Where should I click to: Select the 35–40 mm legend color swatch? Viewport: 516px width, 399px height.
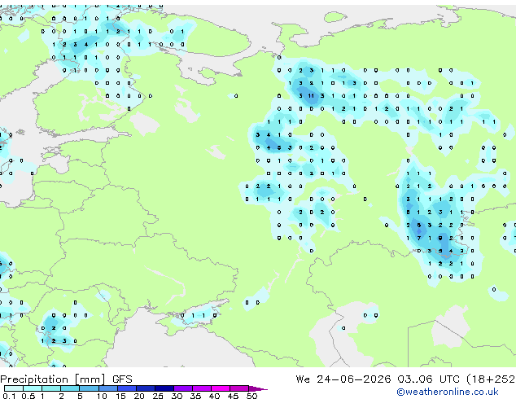point(202,388)
